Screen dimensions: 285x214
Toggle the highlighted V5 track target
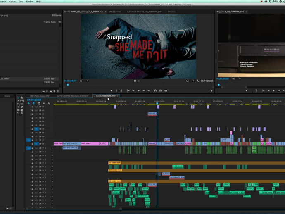[36, 129]
